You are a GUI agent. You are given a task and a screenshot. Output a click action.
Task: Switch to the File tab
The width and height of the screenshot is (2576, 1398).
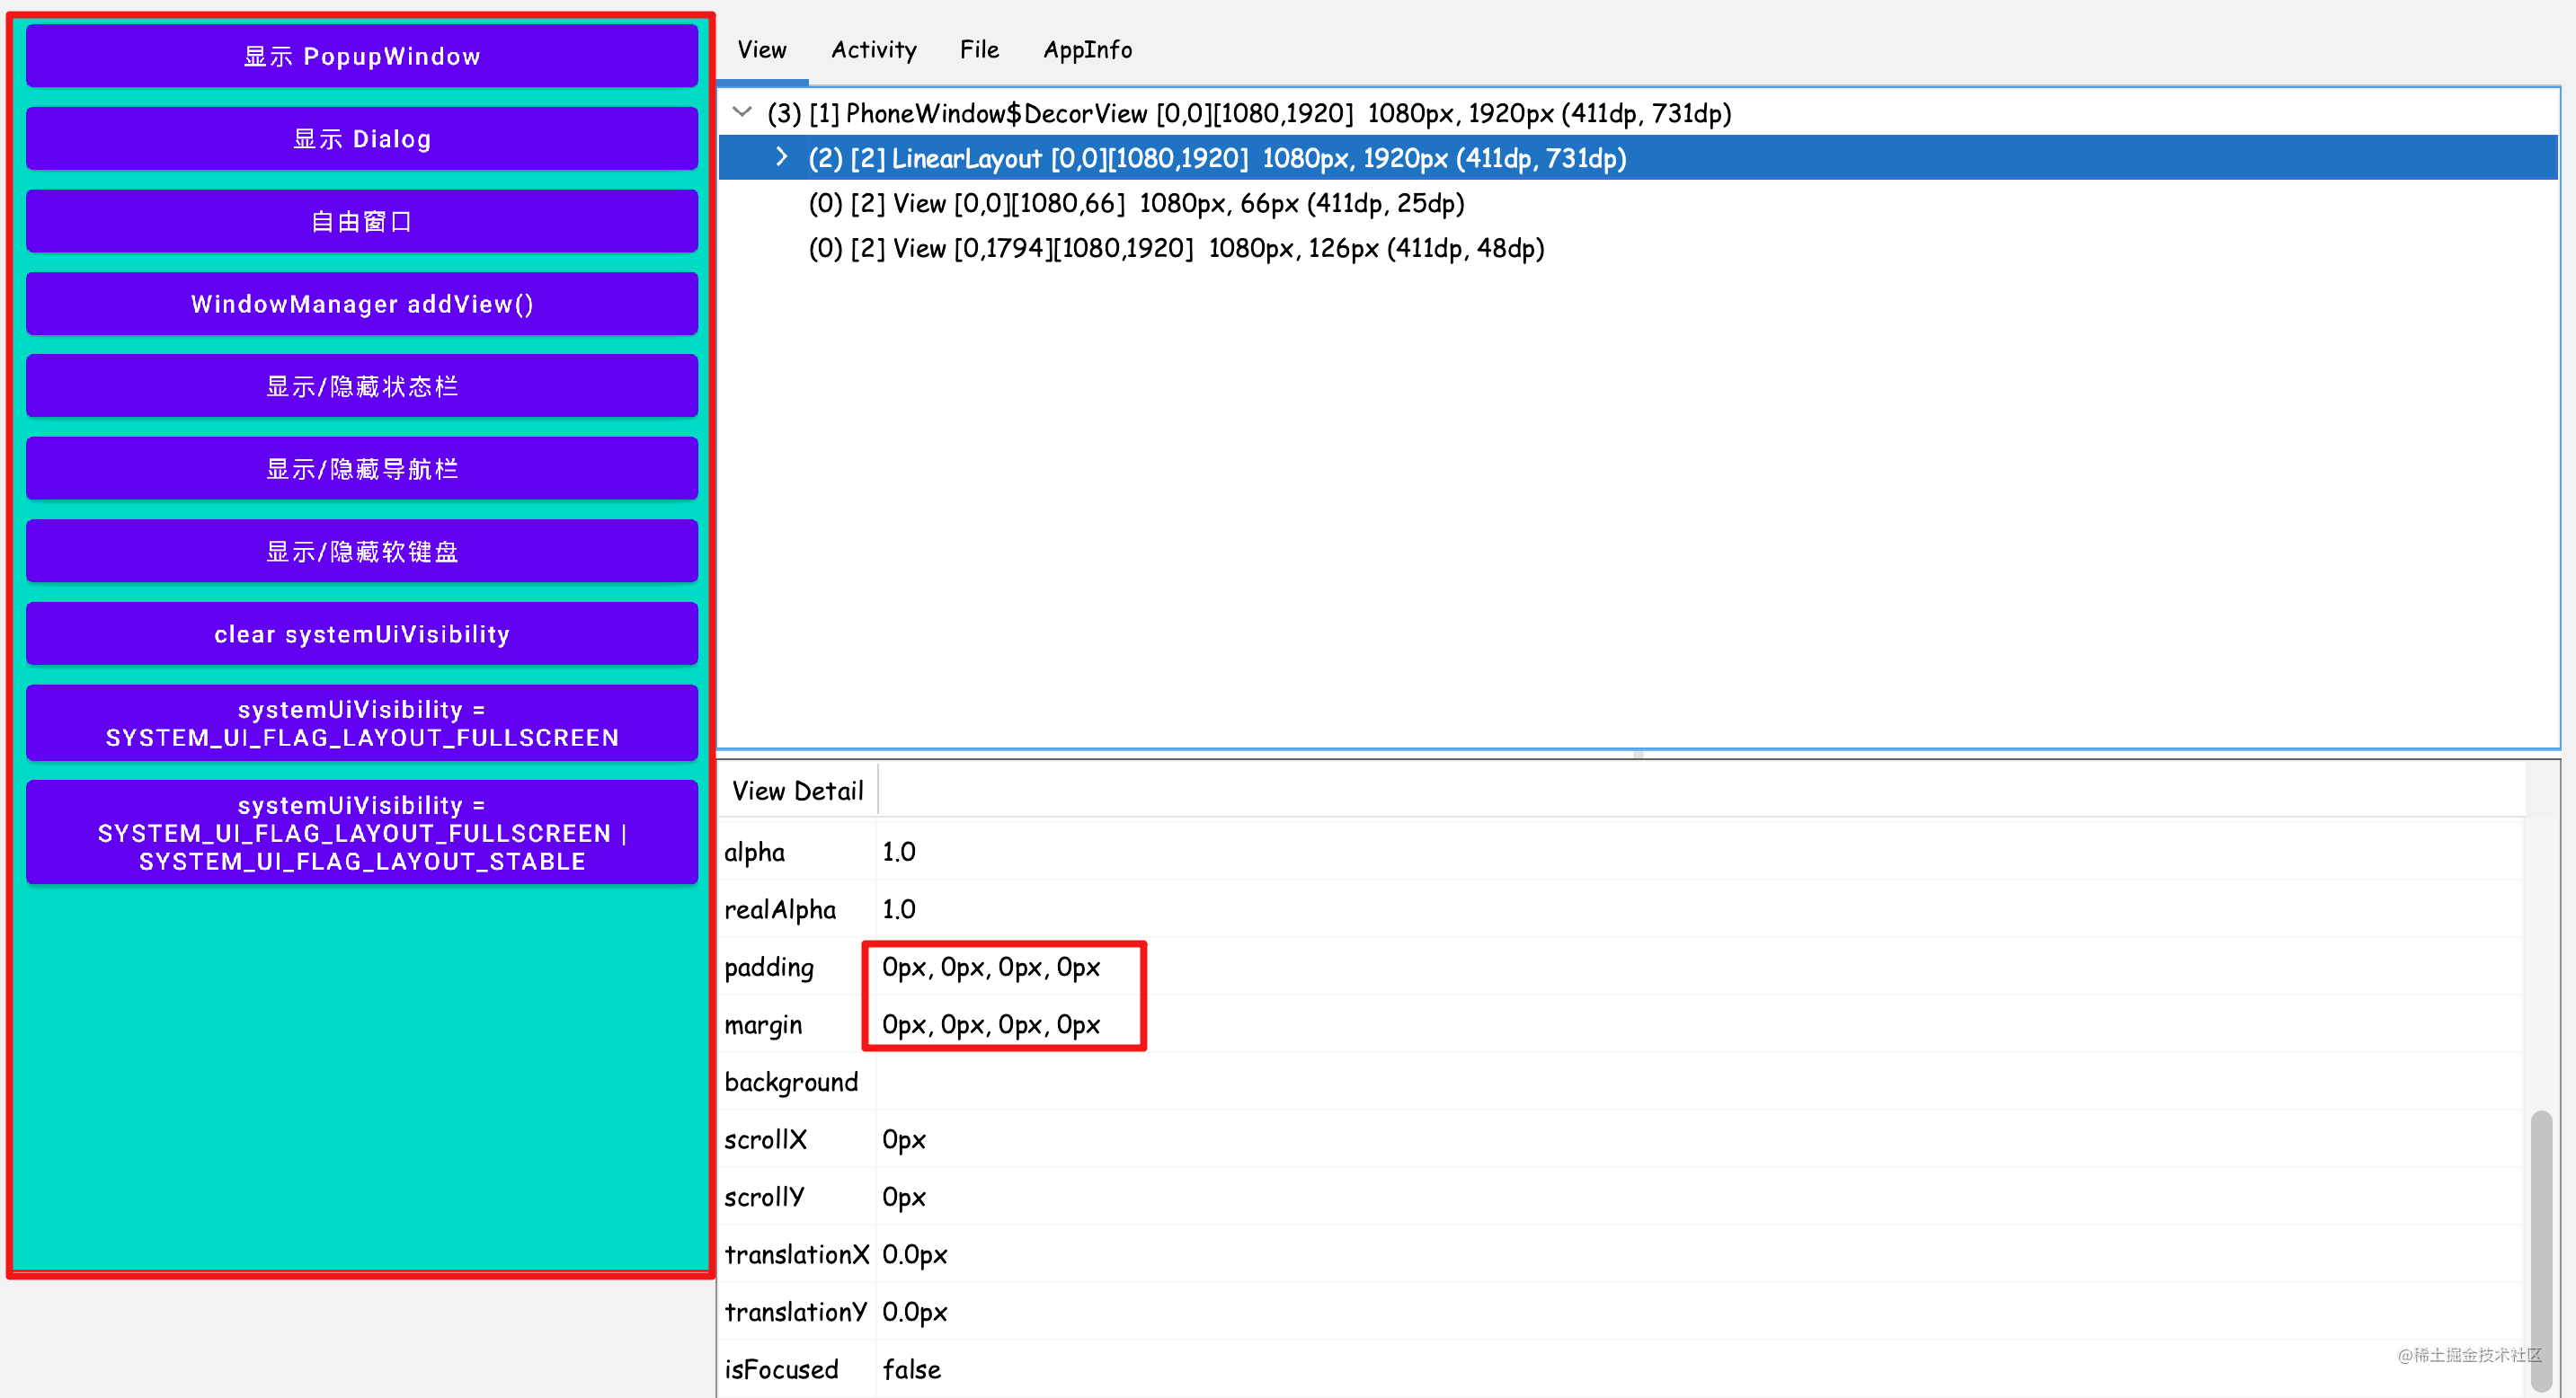click(978, 49)
